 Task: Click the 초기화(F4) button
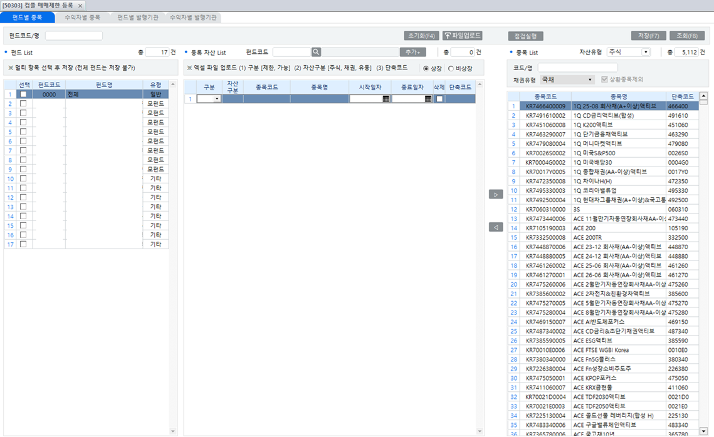pyautogui.click(x=421, y=36)
